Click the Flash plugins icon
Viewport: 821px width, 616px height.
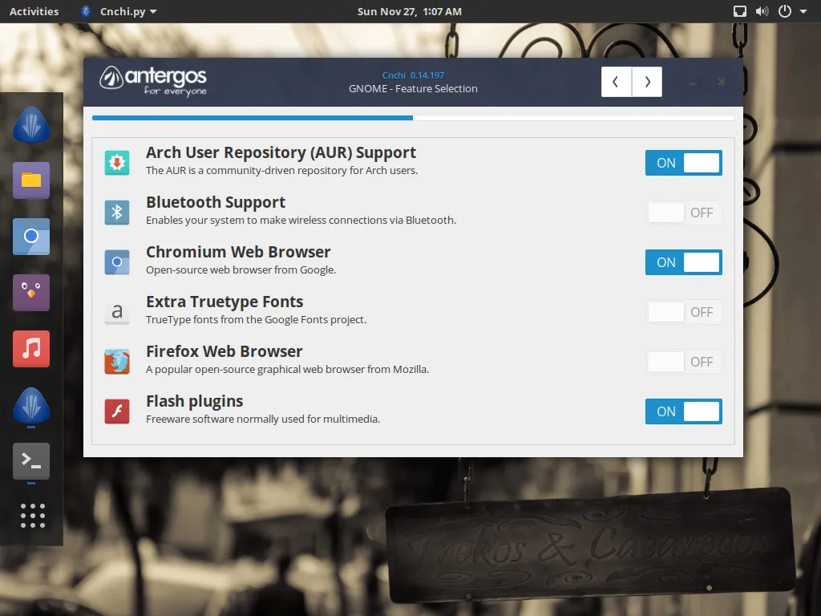[117, 411]
